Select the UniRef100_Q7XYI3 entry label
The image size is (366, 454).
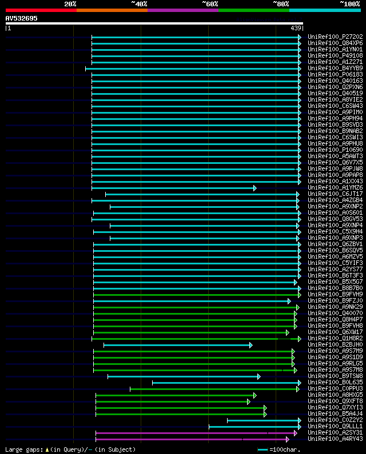point(335,407)
